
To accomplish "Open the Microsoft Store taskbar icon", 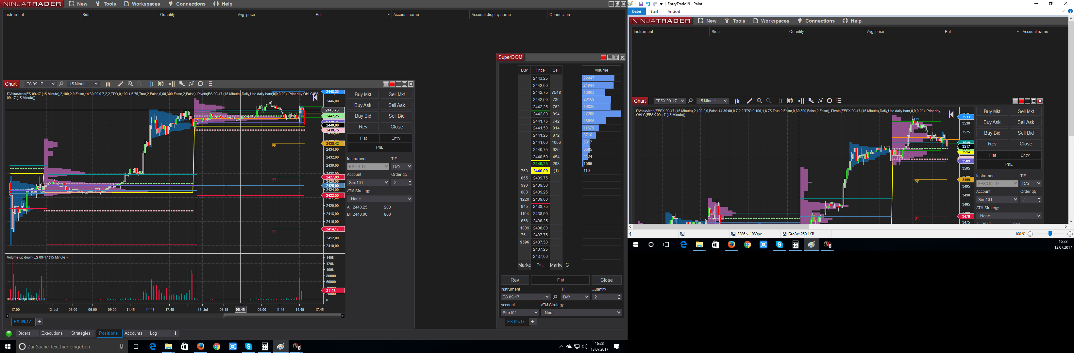I will click(185, 346).
